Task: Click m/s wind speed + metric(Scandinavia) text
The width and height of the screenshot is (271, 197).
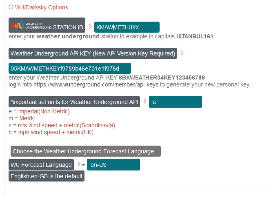Action: (x=67, y=125)
